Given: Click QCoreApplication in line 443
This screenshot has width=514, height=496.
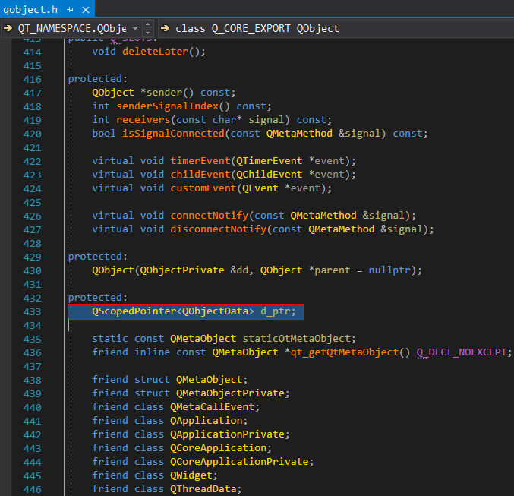Looking at the screenshot, I should (219, 448).
